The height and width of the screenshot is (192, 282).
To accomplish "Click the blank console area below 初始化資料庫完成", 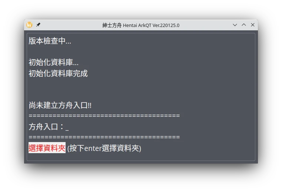I will point(141,89).
